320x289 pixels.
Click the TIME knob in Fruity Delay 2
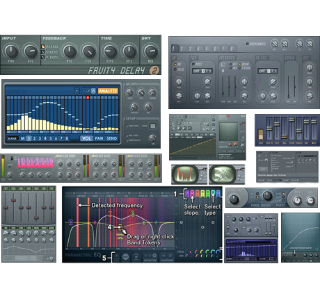click(110, 51)
